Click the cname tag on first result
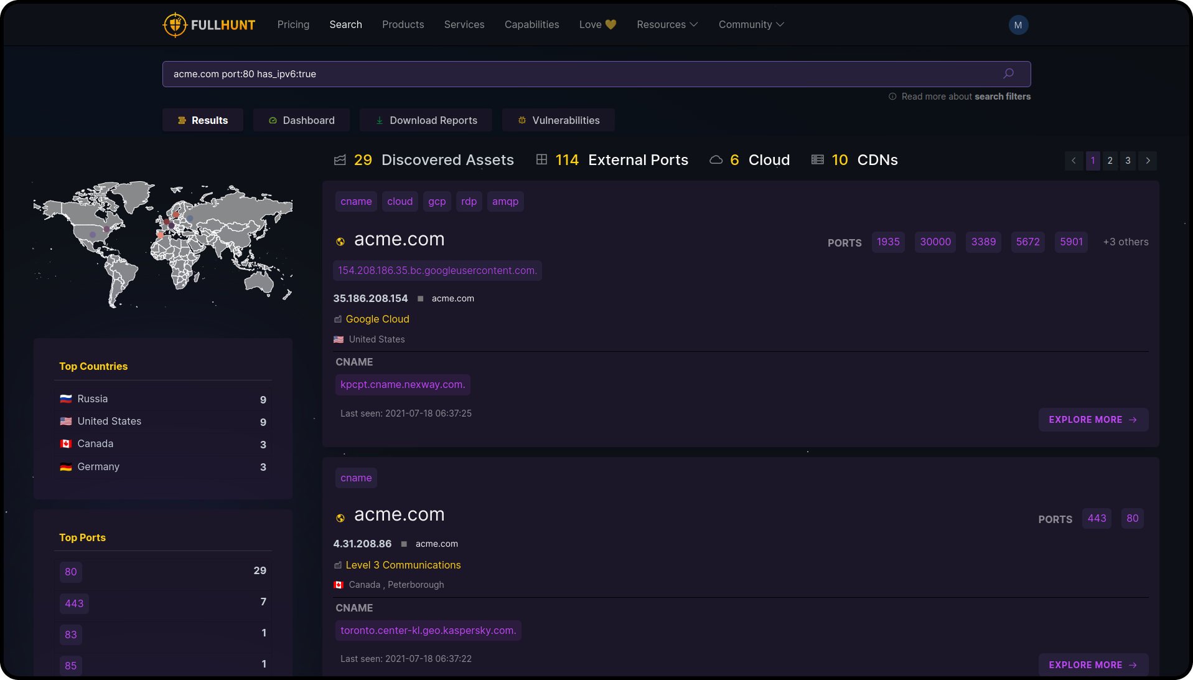Image resolution: width=1193 pixels, height=680 pixels. point(356,202)
